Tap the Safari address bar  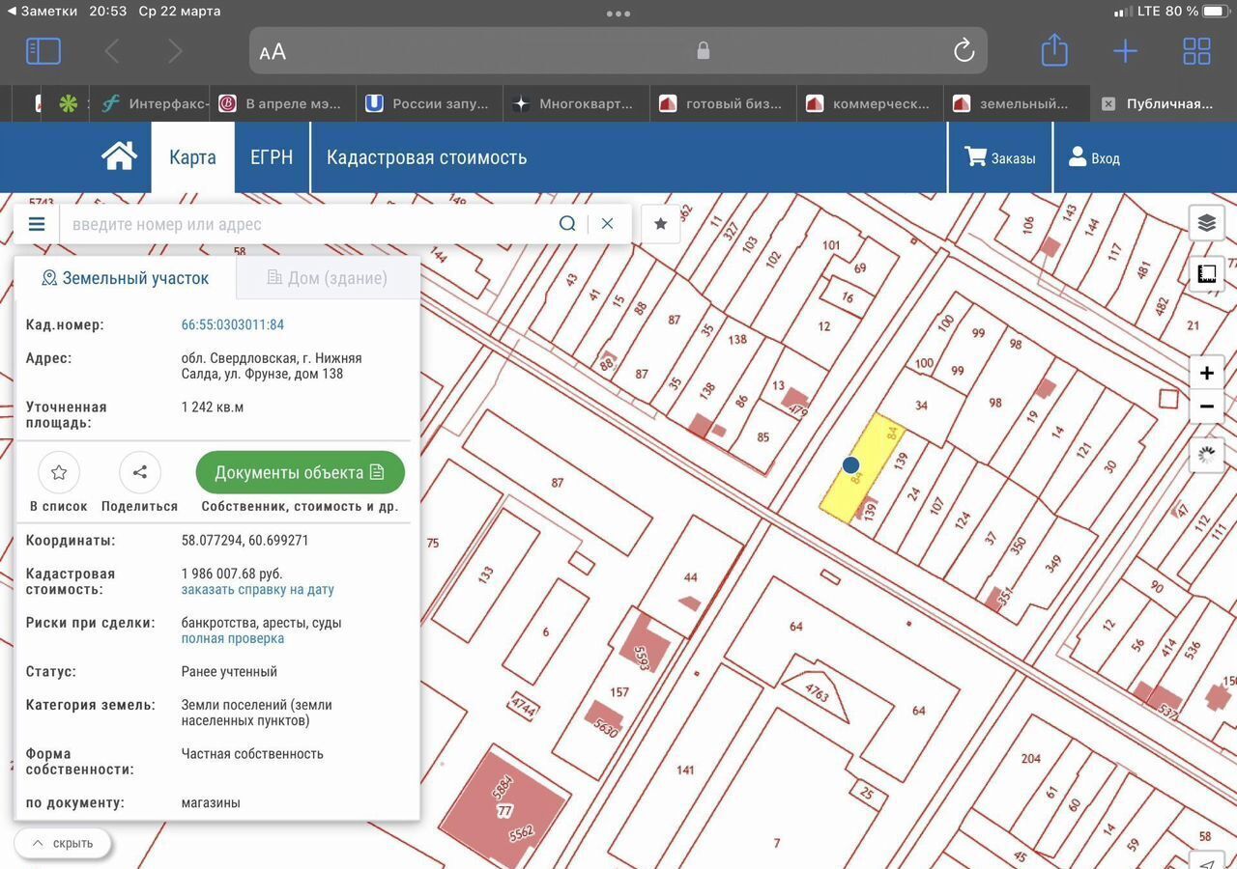[x=618, y=51]
